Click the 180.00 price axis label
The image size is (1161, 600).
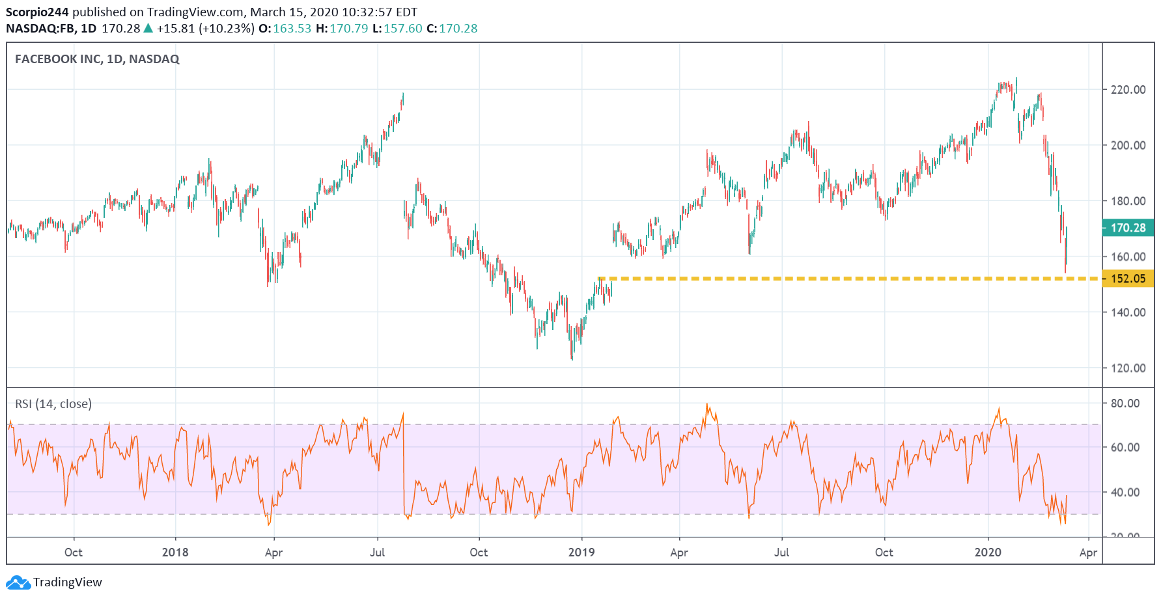1128,201
